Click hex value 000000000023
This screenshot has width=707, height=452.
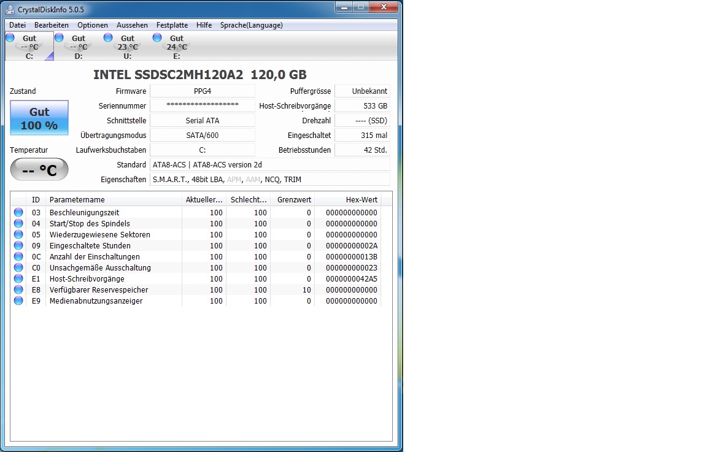[352, 267]
